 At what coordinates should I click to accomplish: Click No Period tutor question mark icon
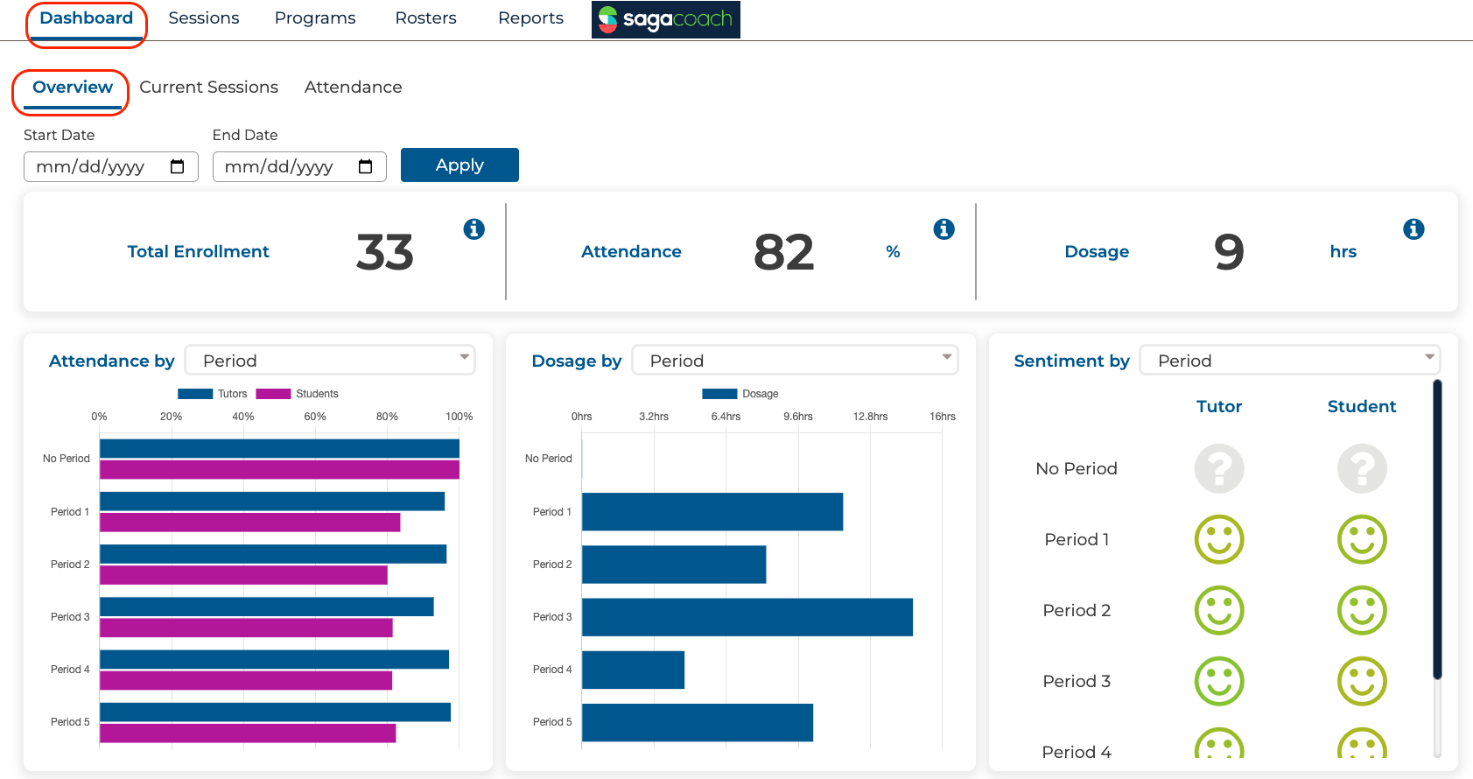coord(1219,468)
